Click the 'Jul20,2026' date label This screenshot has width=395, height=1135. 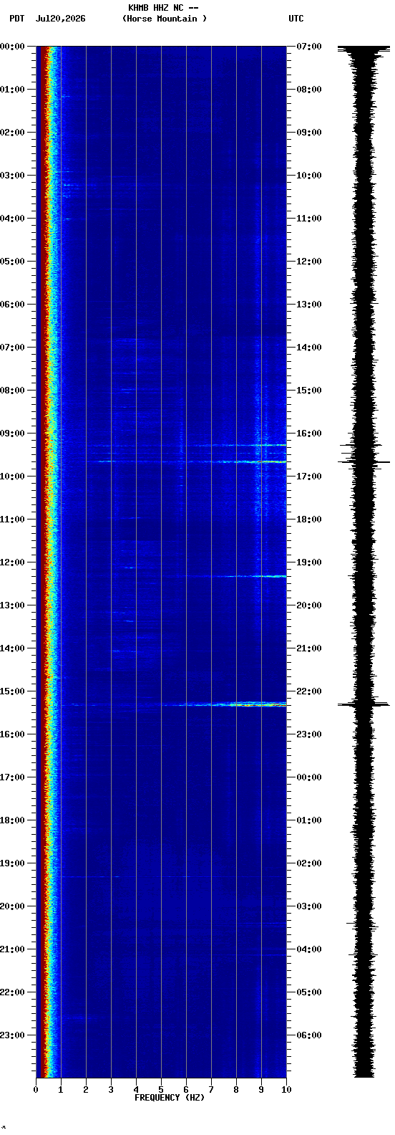60,19
